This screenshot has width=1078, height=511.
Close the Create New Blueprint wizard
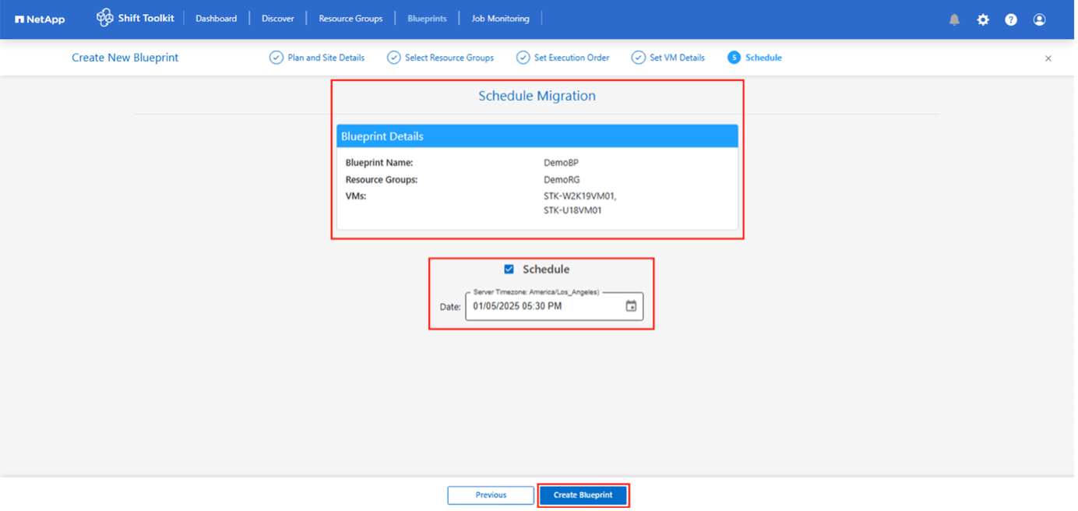1048,58
